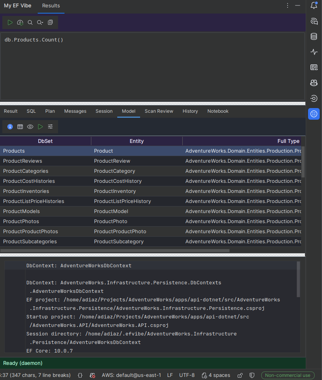Click the table grid icon in Model toolbar
322x380 pixels.
coord(20,127)
